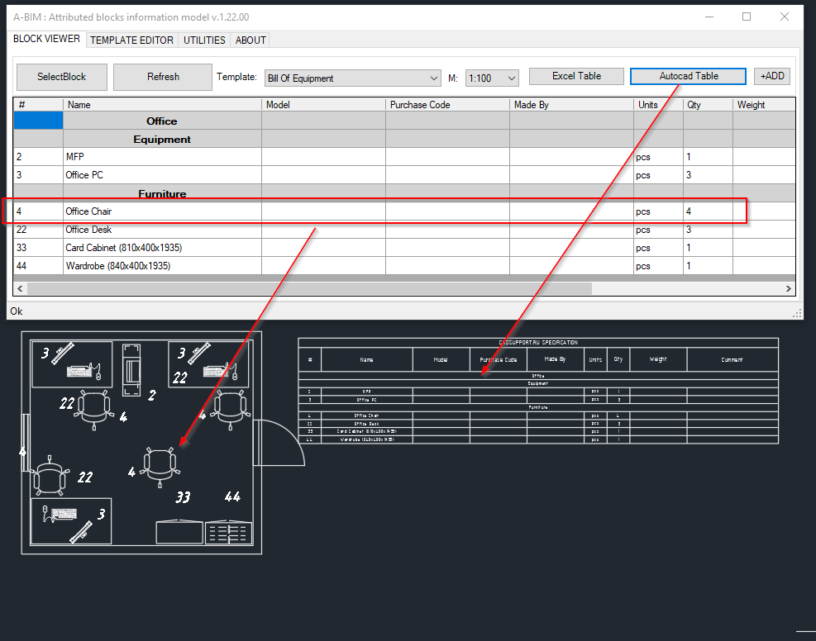
Task: Click the Qty cell for Office Desk
Action: click(708, 230)
